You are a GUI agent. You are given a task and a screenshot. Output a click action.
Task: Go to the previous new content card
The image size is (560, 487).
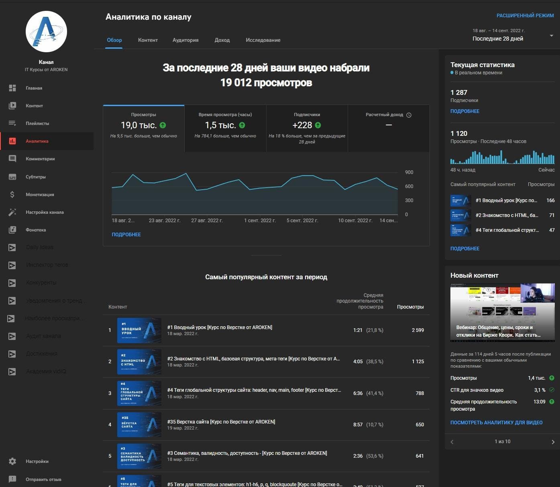click(x=452, y=442)
